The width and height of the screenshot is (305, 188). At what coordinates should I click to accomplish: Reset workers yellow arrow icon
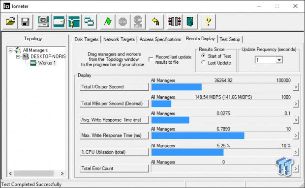[x=156, y=22]
